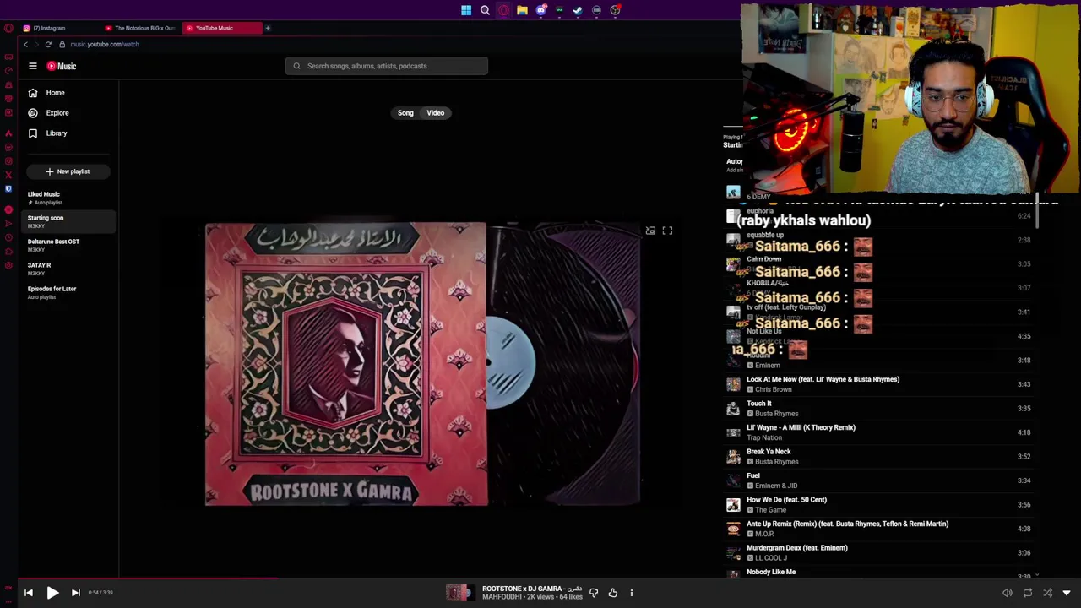Viewport: 1081px width, 608px height.
Task: Enter fullscreen on the video player
Action: click(667, 231)
